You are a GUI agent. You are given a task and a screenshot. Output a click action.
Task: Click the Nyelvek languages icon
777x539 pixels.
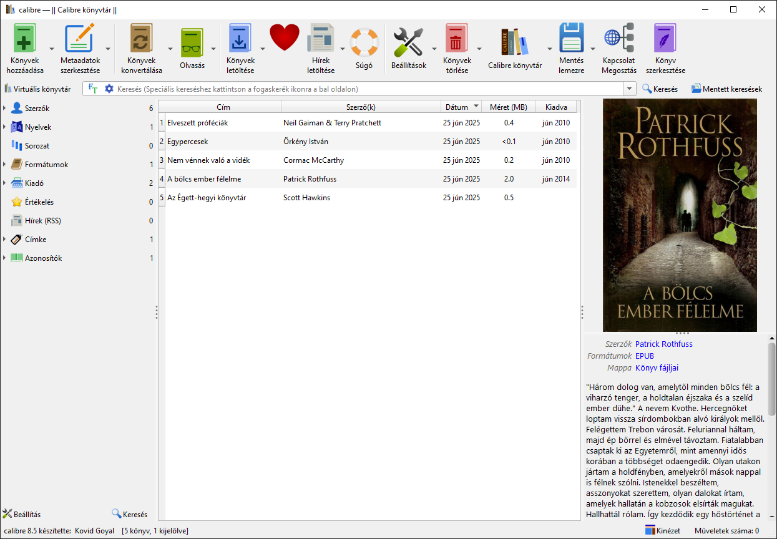pos(17,127)
